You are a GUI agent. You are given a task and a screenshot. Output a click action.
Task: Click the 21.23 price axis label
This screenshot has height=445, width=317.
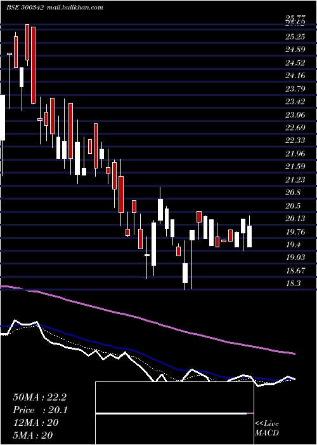point(295,179)
